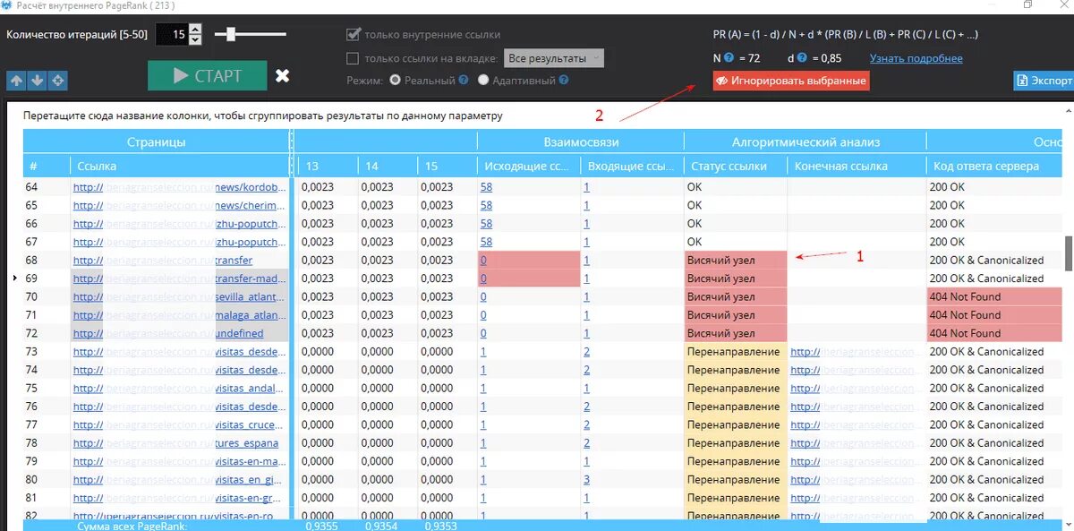Restore the window using title bar button
Screen dimensions: 1074x531
pos(1028,4)
